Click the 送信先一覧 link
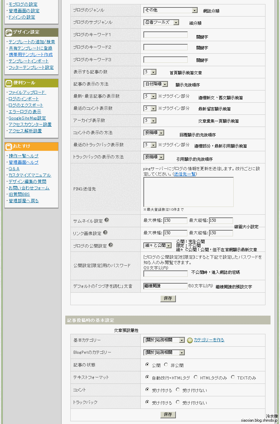Viewport: 280px width, 424px height. 185,174
